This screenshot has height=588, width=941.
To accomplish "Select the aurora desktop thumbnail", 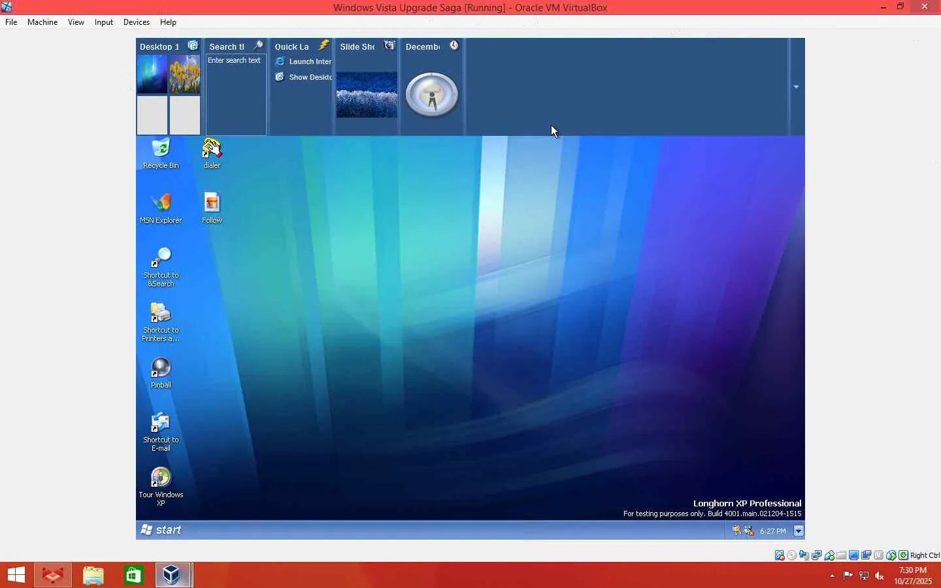I will 152,74.
